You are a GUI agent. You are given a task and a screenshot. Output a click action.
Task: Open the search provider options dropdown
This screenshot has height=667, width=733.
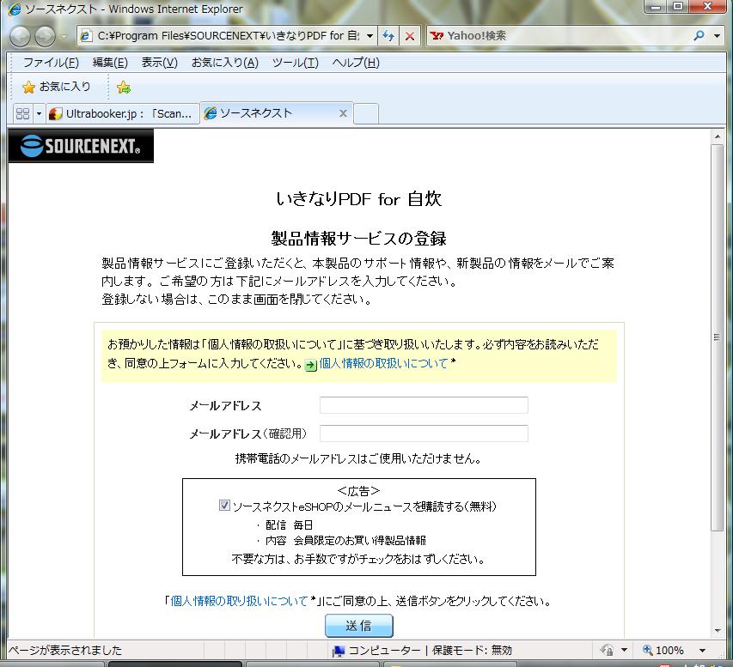[717, 36]
